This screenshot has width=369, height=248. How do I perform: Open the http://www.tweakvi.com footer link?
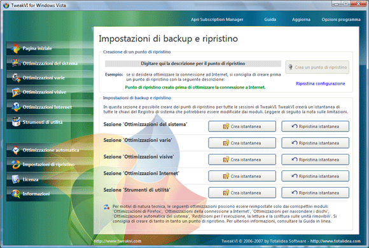(118, 241)
